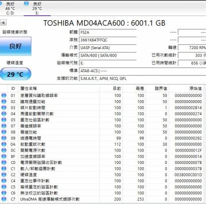
Task: Select worst value 253 in row C7
Action: click(x=140, y=199)
